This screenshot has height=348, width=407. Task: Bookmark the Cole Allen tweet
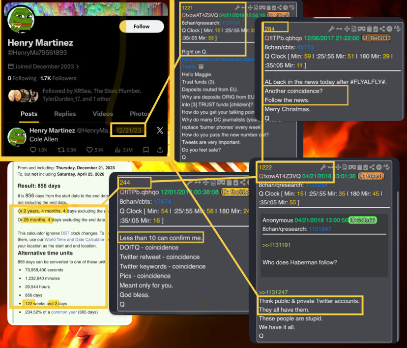click(146, 150)
